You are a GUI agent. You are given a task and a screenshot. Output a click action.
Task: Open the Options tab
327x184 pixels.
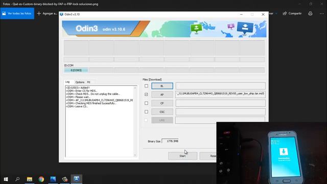pos(80,82)
